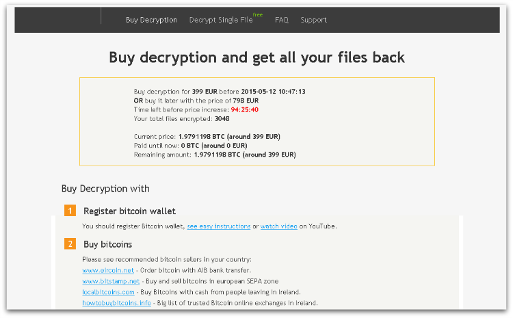This screenshot has width=513, height=318.
Task: Click the orange step 2 number icon
Action: [x=70, y=243]
